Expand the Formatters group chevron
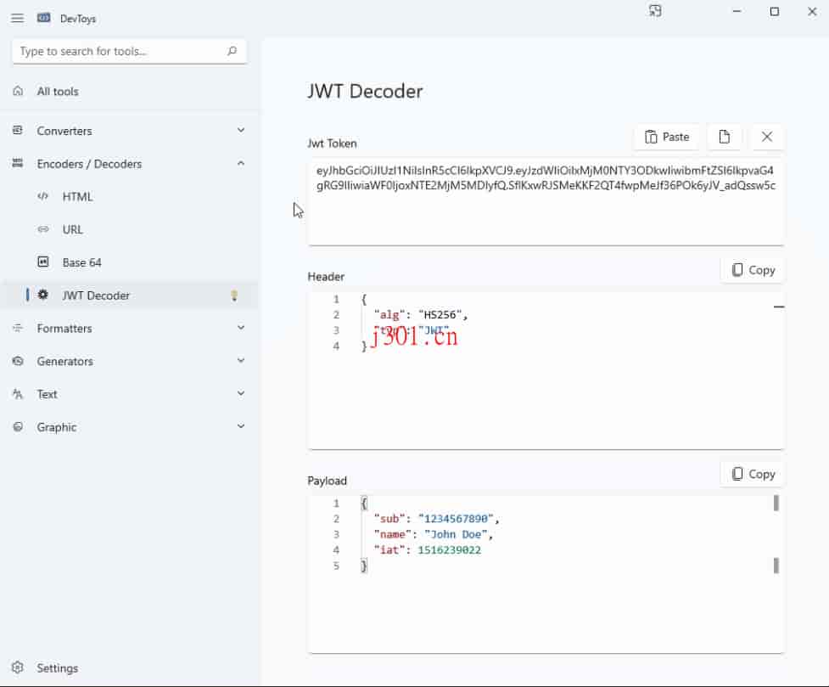The width and height of the screenshot is (829, 687). click(241, 328)
